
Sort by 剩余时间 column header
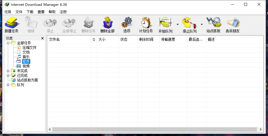click(148, 39)
